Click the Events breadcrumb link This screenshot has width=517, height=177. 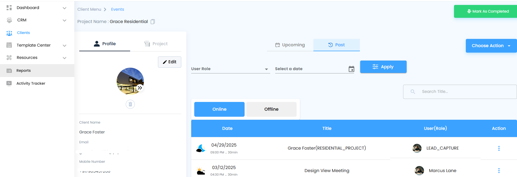point(117,9)
